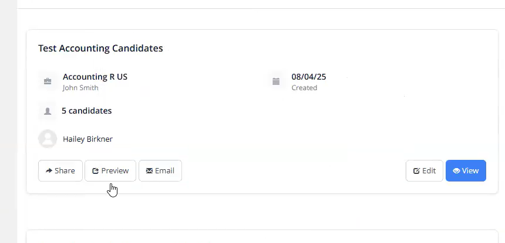This screenshot has height=243, width=505.
Task: Click the briefcase icon beside Accounting R US
Action: (48, 81)
